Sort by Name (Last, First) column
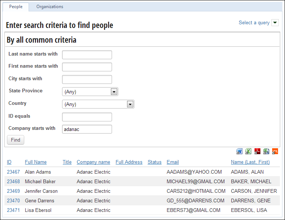The width and height of the screenshot is (285, 220). pos(250,162)
